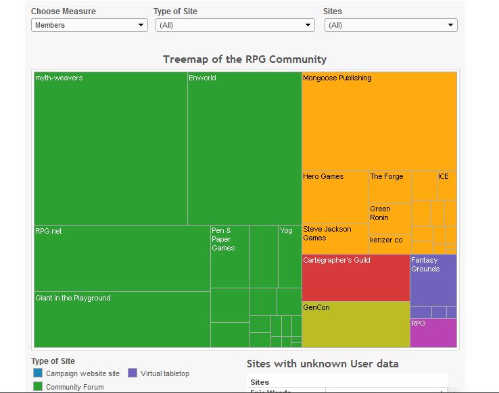
Task: Select the Yog tile
Action: pyautogui.click(x=290, y=257)
